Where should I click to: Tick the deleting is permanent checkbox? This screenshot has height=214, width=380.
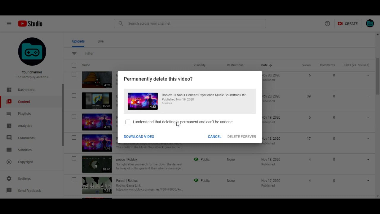click(128, 122)
